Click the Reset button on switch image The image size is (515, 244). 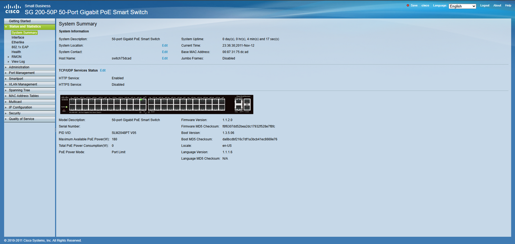click(x=64, y=110)
